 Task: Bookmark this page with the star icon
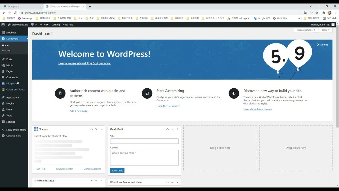click(317, 13)
